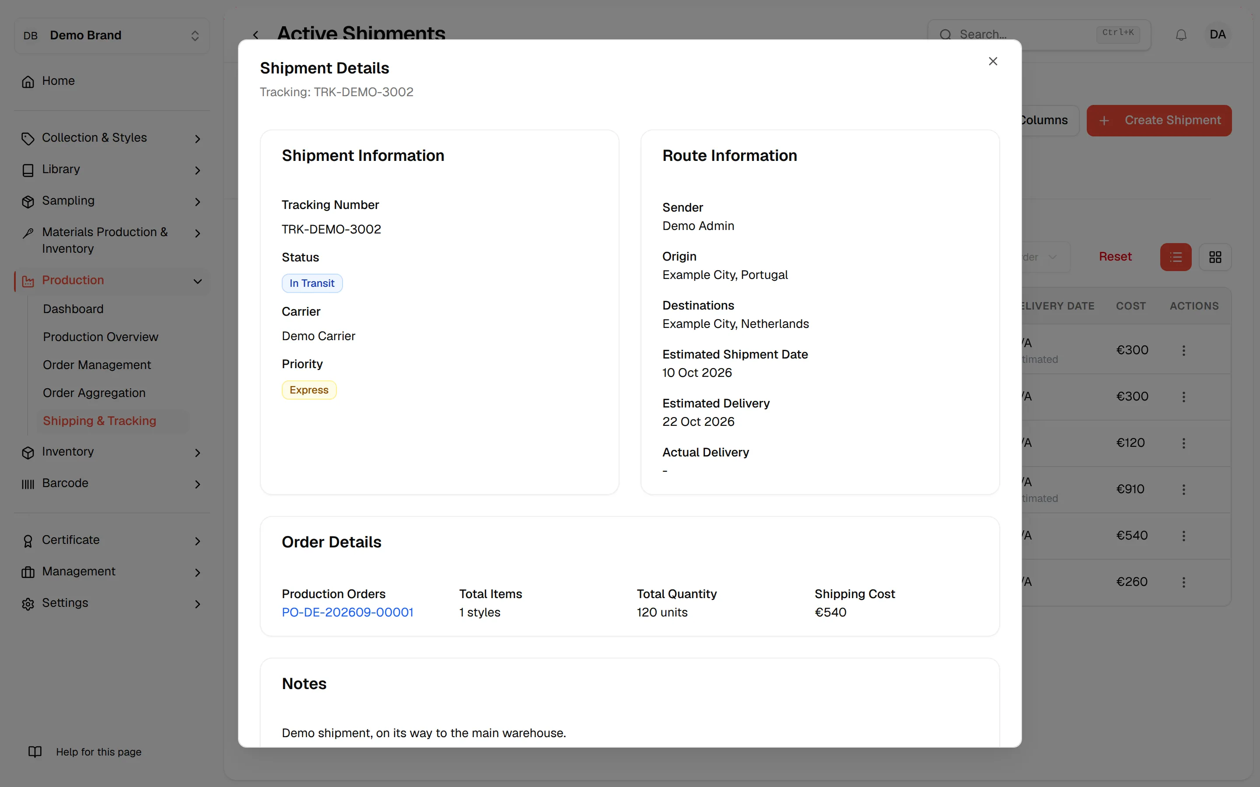Open actions menu for the €910 row
This screenshot has height=787, width=1260.
pyautogui.click(x=1183, y=489)
